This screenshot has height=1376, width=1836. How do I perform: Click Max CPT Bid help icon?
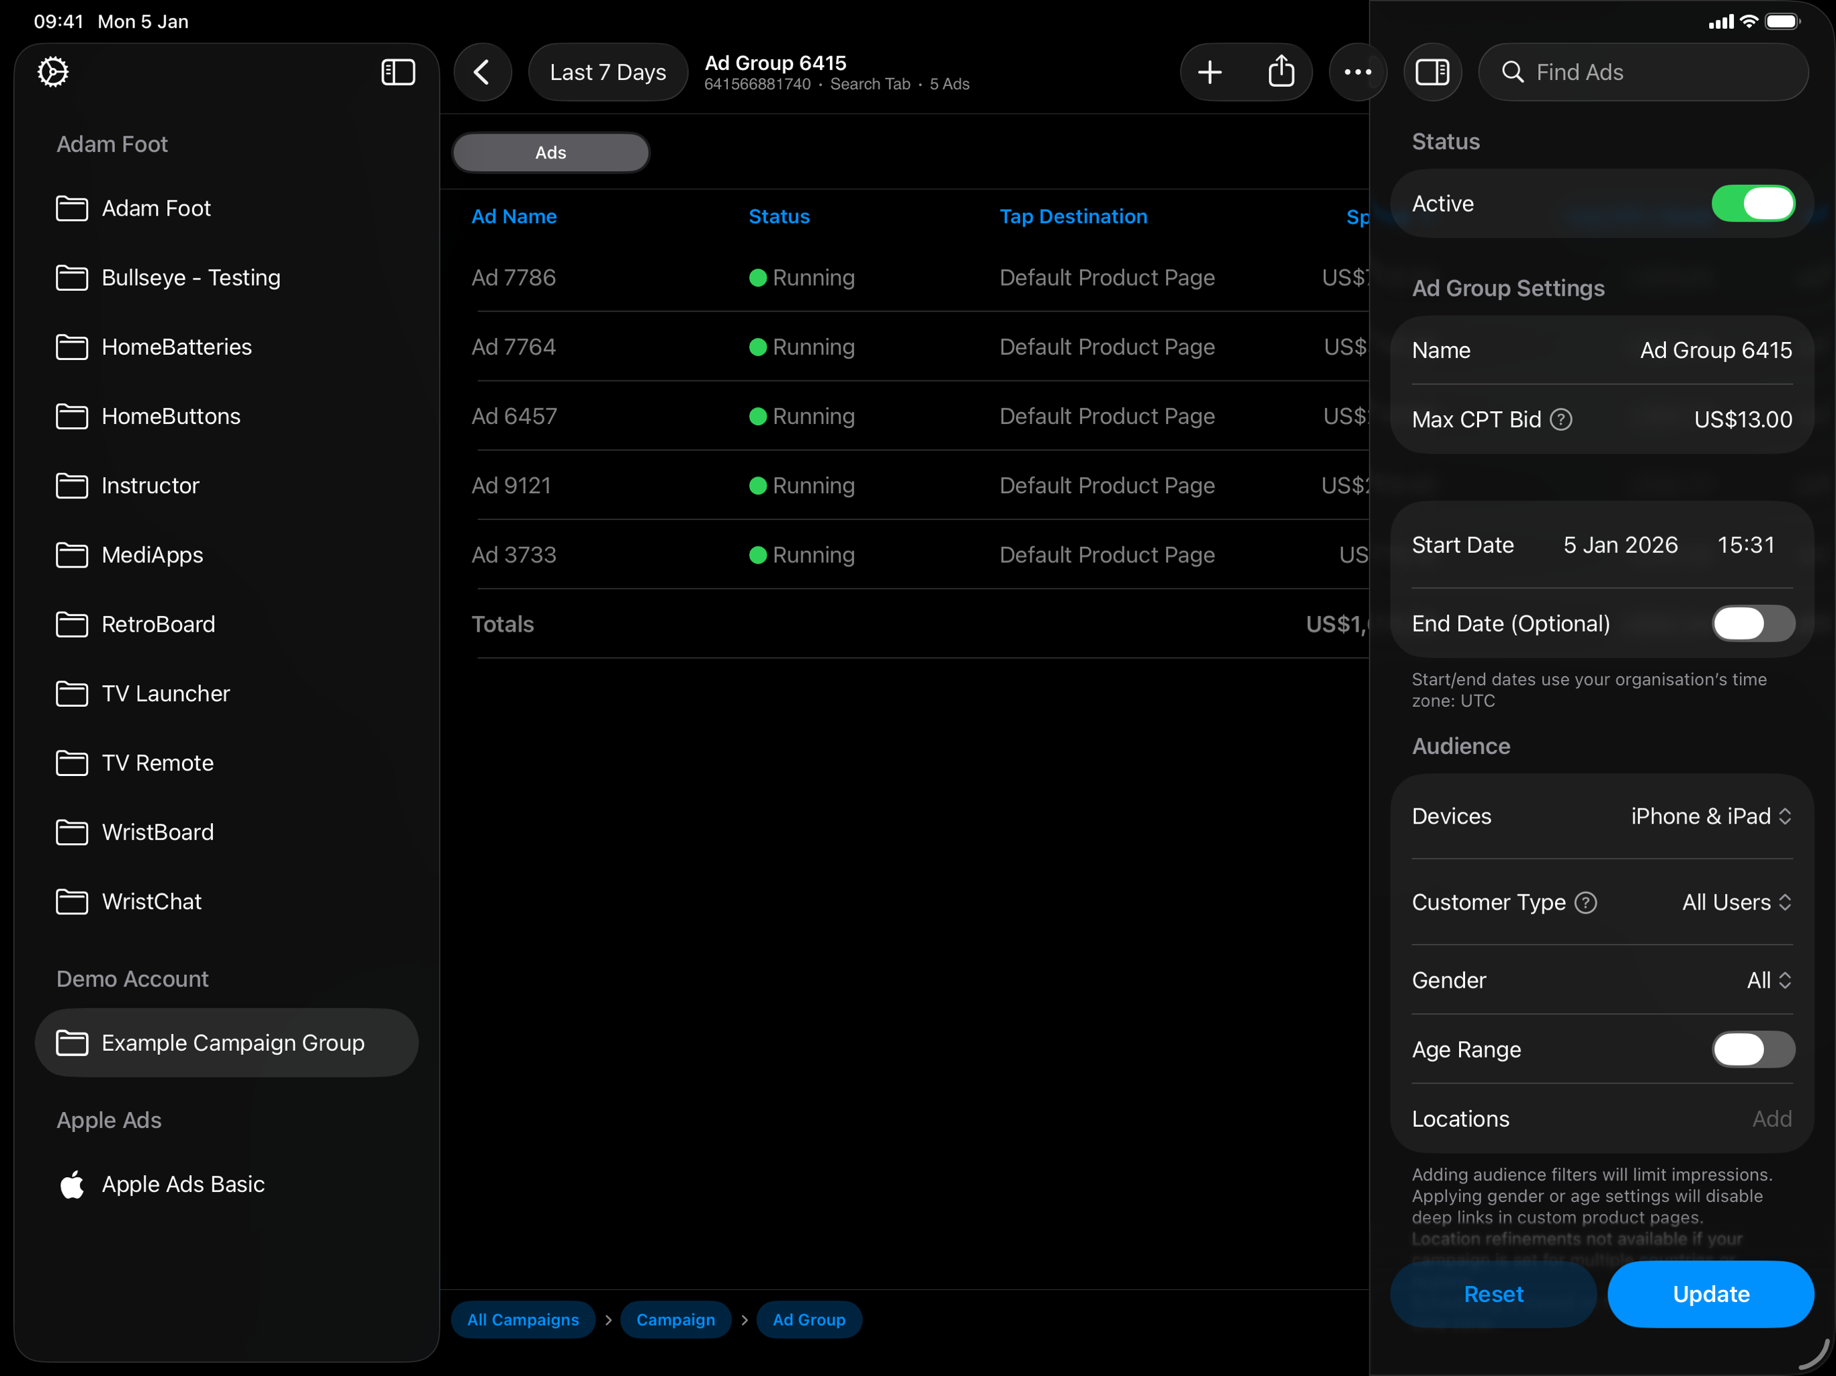1560,420
